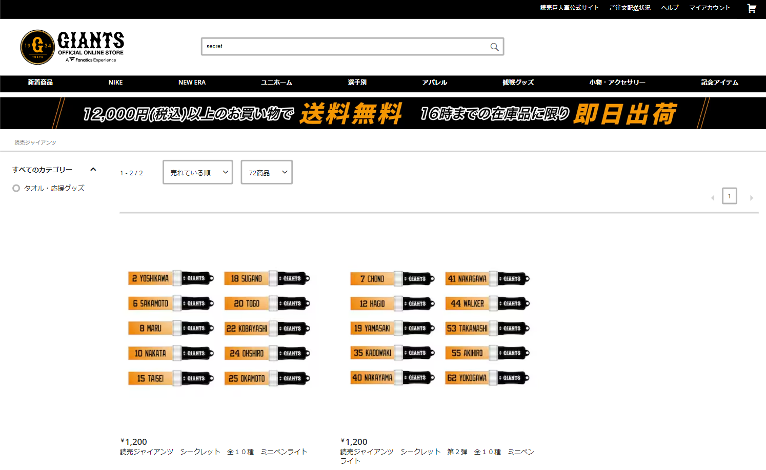This screenshot has height=470, width=766.
Task: Open the 売れている順 sort dropdown
Action: 197,173
